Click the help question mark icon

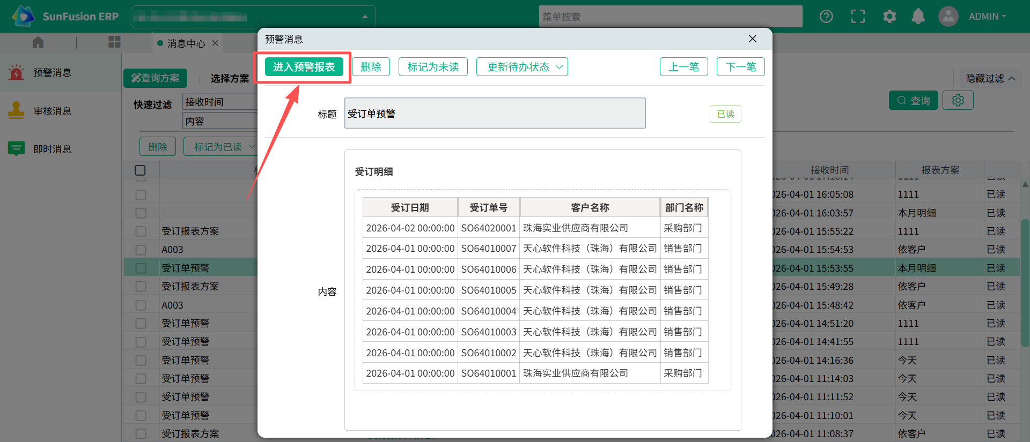click(826, 17)
